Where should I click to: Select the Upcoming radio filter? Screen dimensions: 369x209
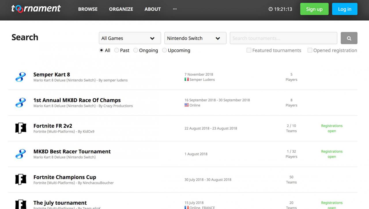(164, 50)
